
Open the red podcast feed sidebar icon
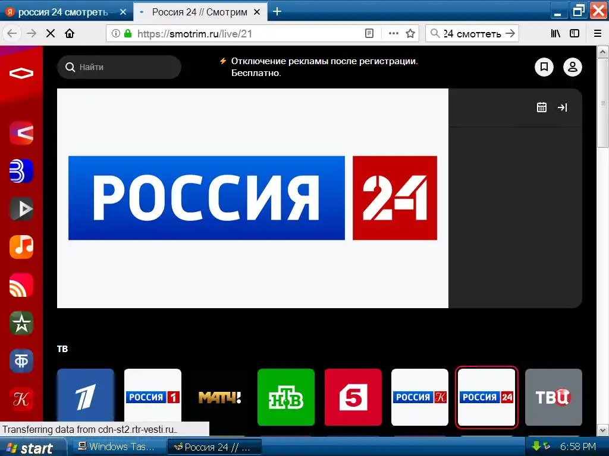[x=21, y=285]
